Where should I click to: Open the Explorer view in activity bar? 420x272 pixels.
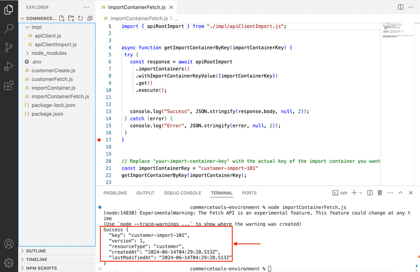click(8, 9)
